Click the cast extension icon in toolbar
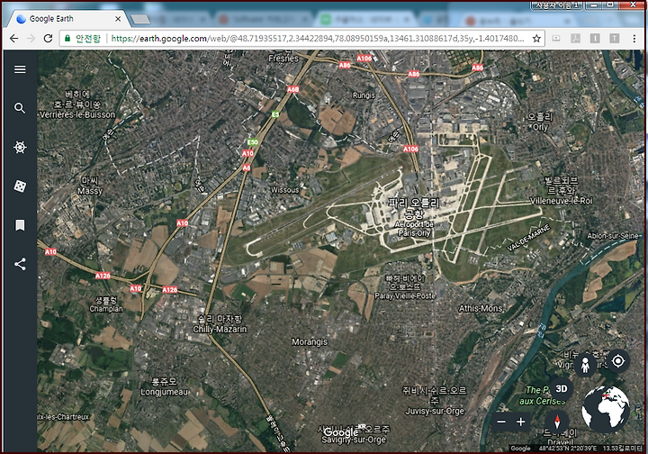Viewport: 648px width, 454px height. 556,39
